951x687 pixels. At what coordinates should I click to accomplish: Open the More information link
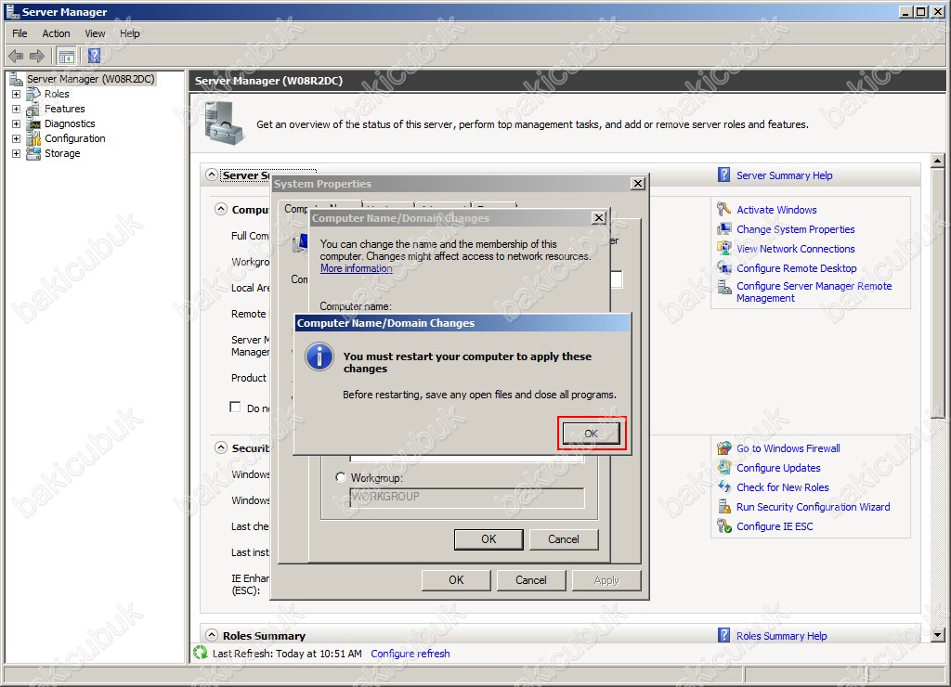tap(356, 268)
